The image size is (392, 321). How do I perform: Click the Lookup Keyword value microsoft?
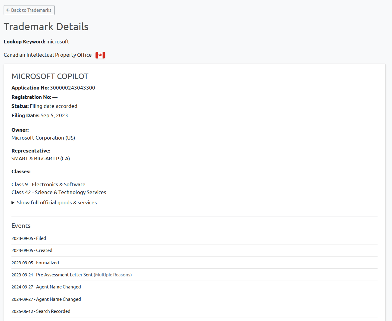(x=58, y=42)
